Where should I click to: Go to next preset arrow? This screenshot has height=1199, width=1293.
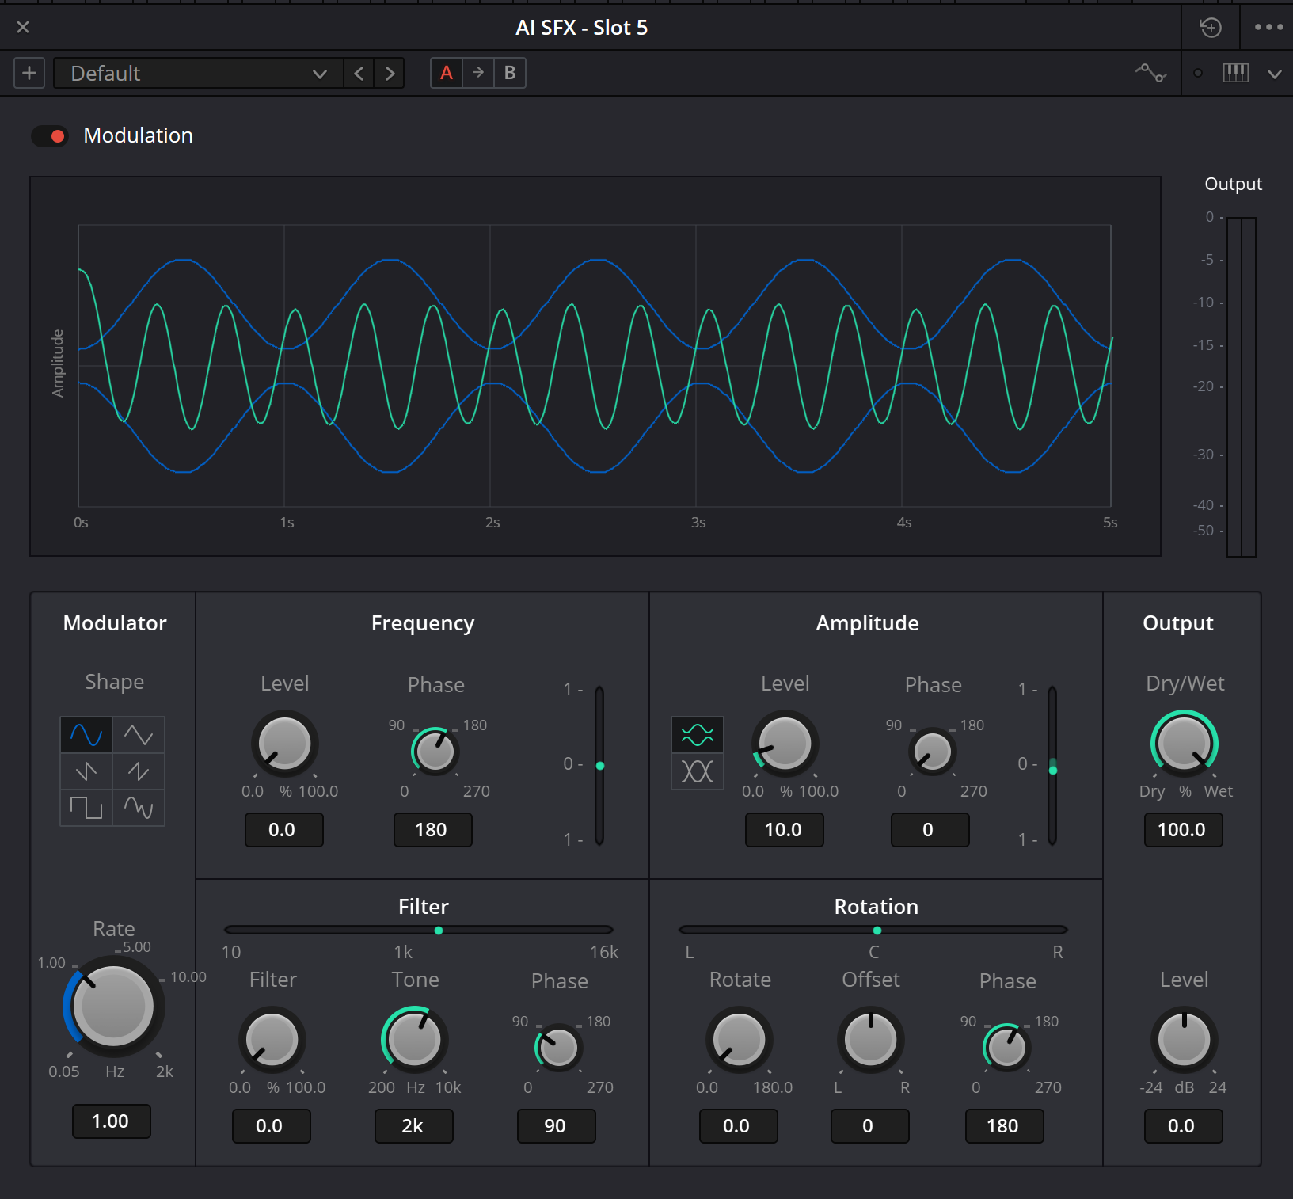(390, 73)
